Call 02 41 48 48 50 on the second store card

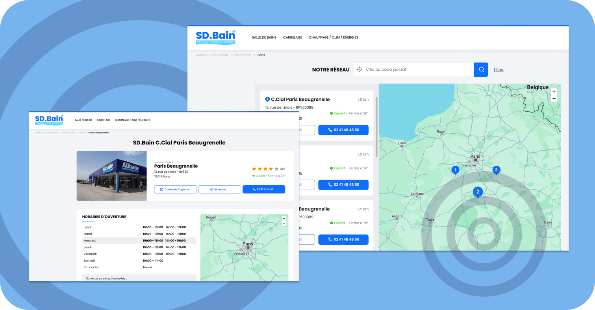tap(343, 185)
